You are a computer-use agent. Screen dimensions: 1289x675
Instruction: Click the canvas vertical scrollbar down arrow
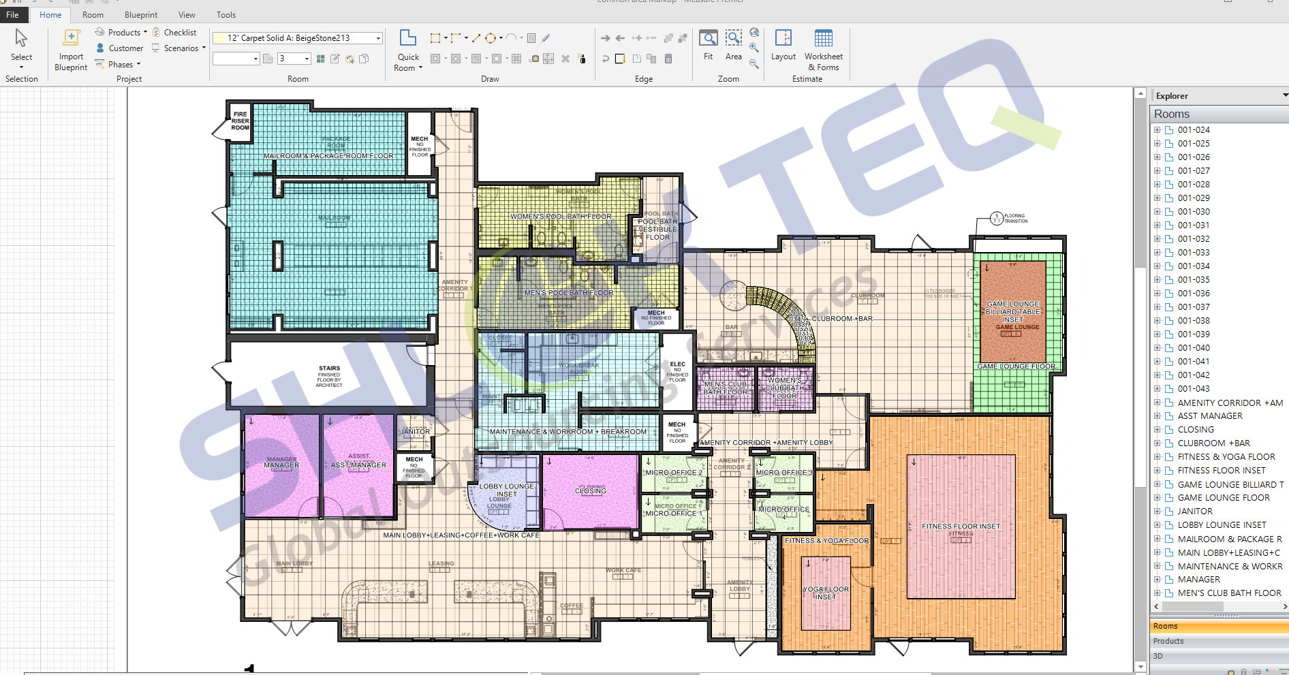pyautogui.click(x=1140, y=667)
